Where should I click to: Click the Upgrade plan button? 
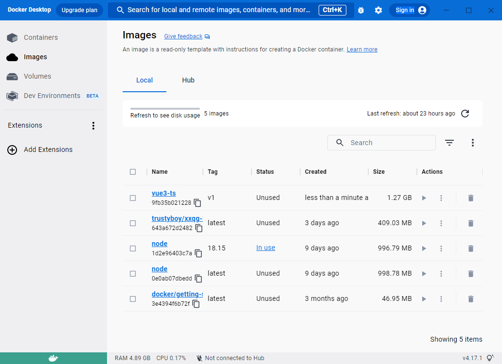coord(79,10)
